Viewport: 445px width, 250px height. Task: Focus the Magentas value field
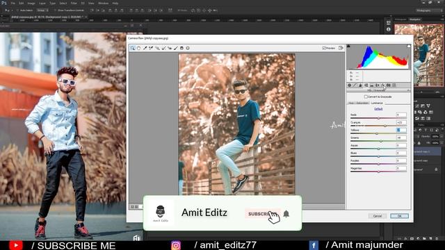click(x=401, y=168)
